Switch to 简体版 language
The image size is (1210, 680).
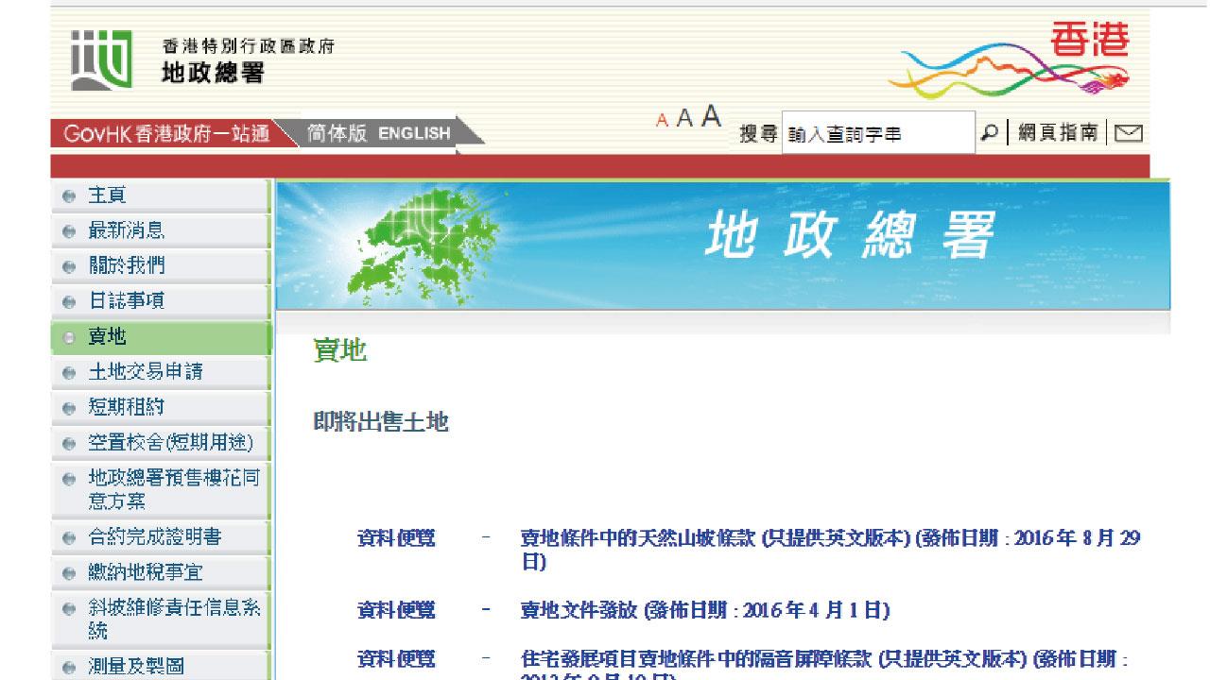click(337, 133)
